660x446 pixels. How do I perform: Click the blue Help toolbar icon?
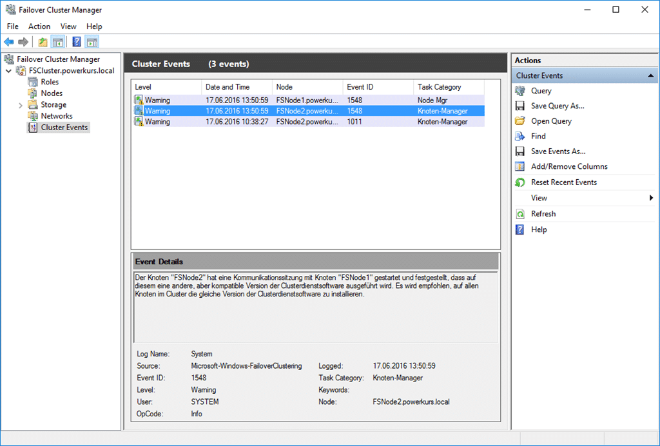(77, 42)
